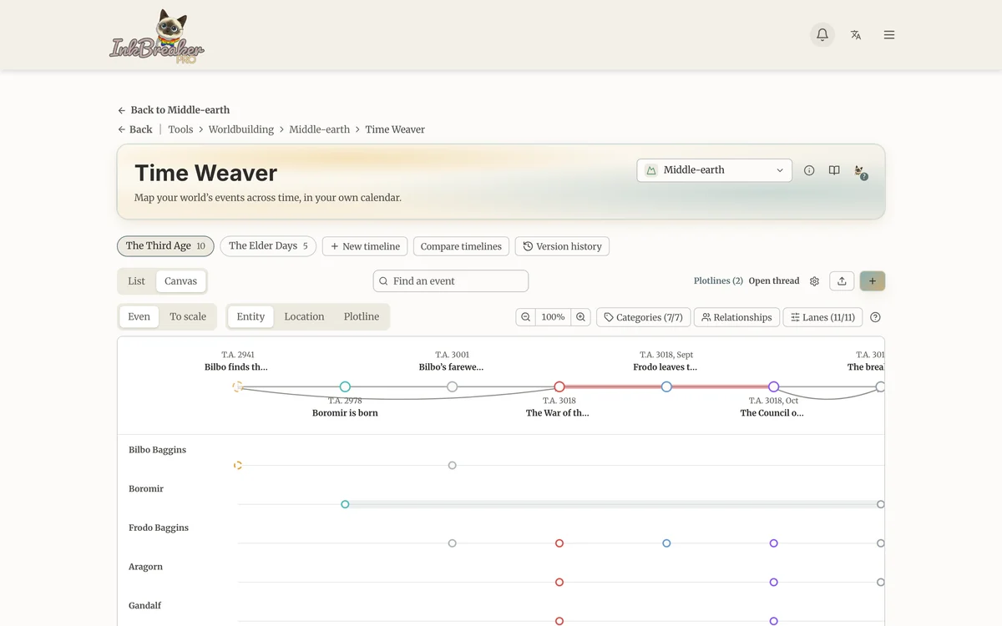The width and height of the screenshot is (1002, 626).
Task: Open the Middle-earth world dropdown
Action: click(715, 170)
